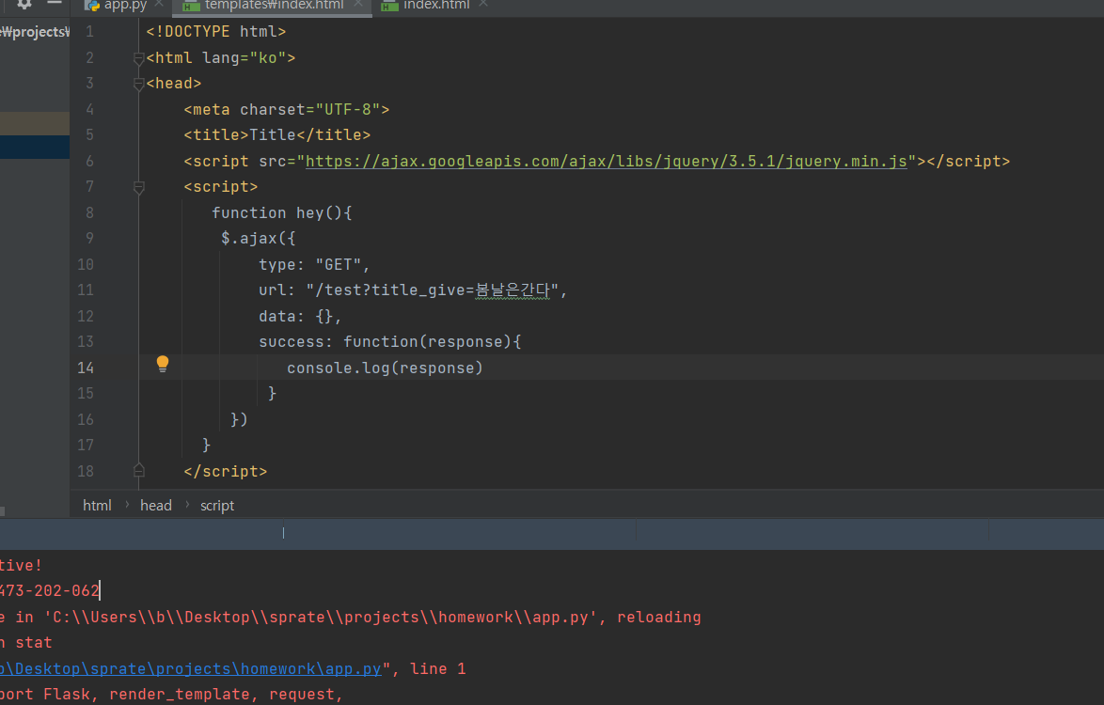
Task: Select script in the breadcrumb bar
Action: tap(217, 505)
